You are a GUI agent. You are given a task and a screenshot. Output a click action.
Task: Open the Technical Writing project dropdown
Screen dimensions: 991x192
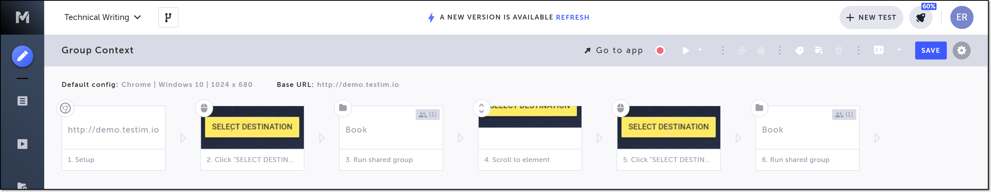point(103,17)
